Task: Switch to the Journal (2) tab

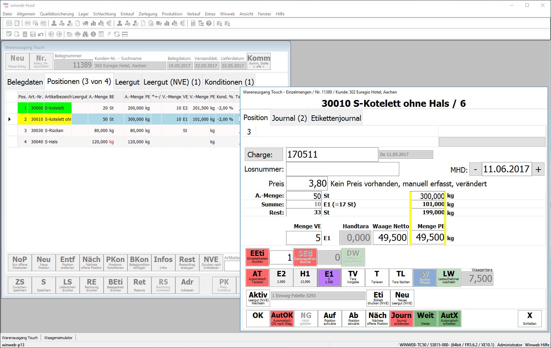Action: [290, 118]
